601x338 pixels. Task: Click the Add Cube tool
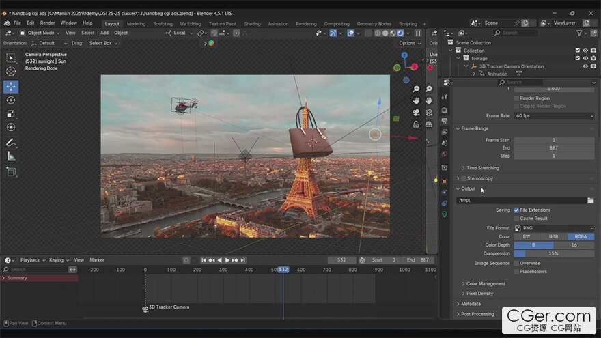(x=11, y=171)
